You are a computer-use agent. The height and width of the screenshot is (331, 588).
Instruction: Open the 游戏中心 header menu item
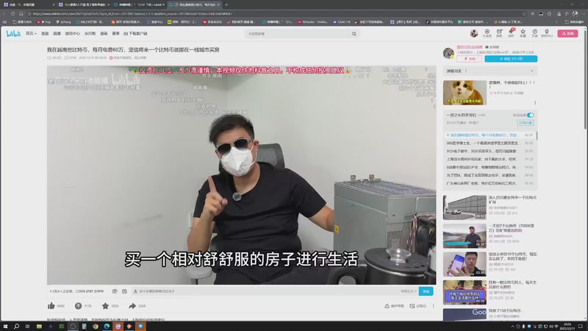[x=72, y=33]
